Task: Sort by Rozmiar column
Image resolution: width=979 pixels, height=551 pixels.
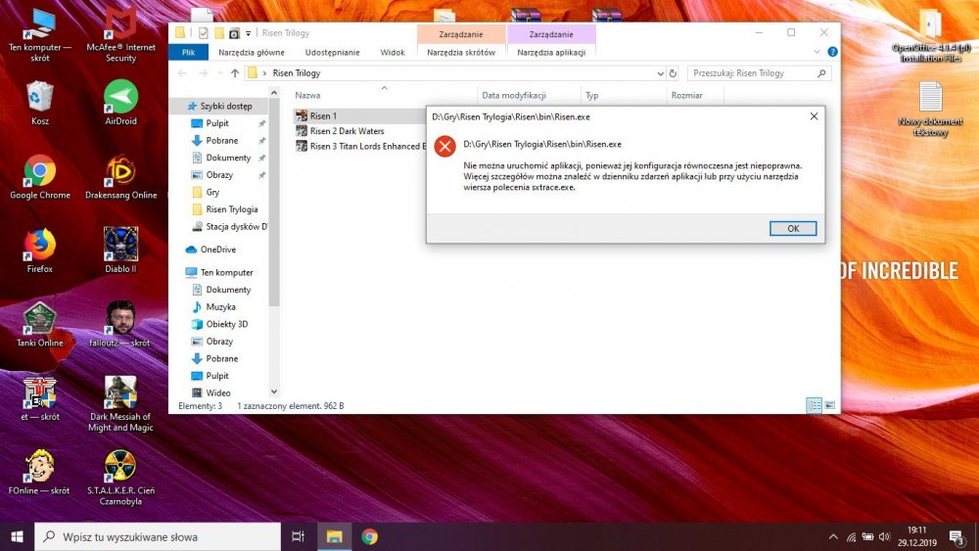Action: [686, 96]
